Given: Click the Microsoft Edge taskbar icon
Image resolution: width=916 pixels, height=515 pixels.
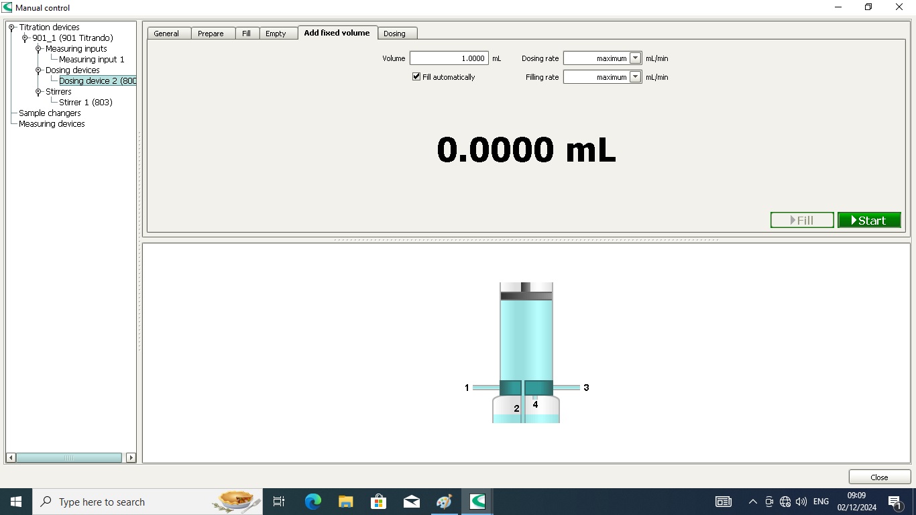Looking at the screenshot, I should tap(312, 502).
